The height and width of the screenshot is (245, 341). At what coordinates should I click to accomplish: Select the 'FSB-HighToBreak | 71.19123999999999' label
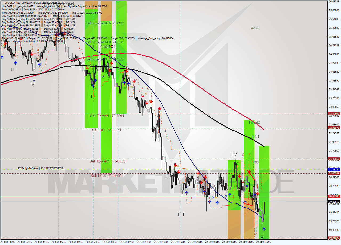40,168
